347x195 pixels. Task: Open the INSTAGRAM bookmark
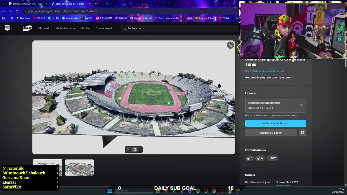coord(104,18)
